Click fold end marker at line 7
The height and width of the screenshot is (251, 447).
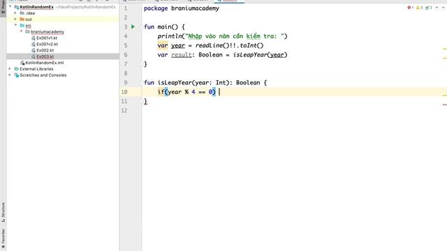142,64
